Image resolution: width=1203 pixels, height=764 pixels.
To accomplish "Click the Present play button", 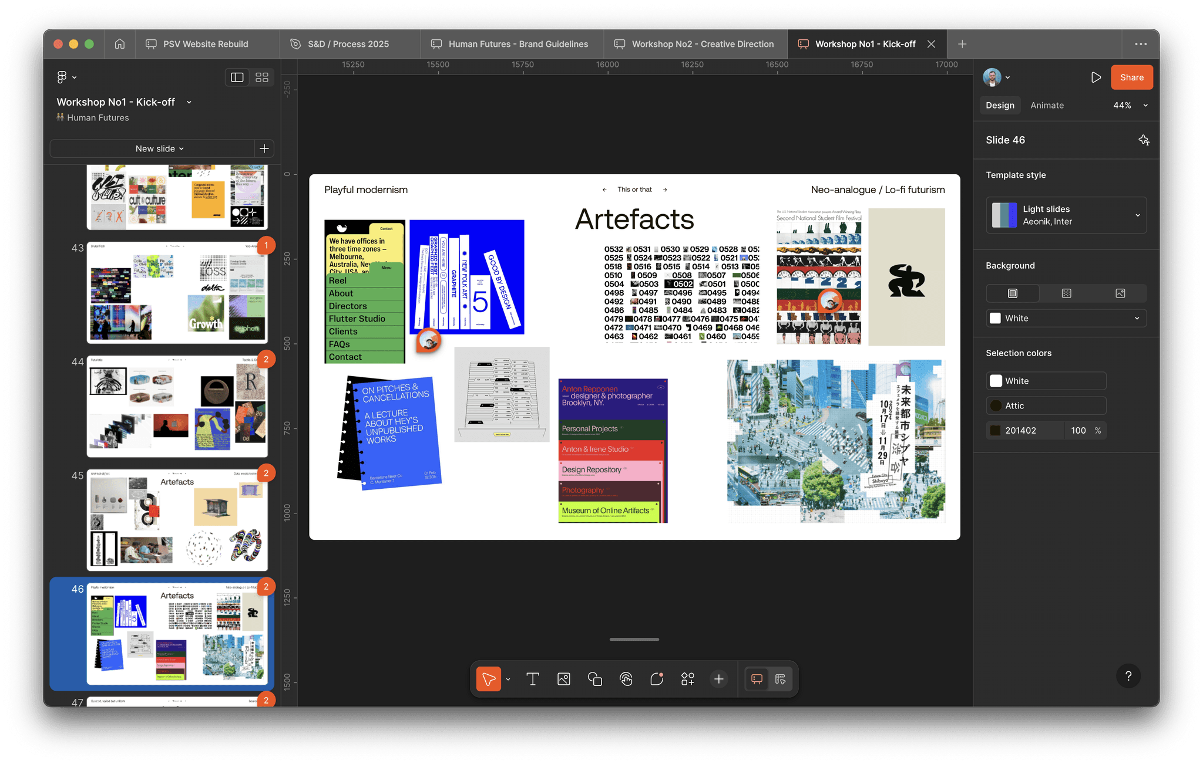I will pos(1096,77).
